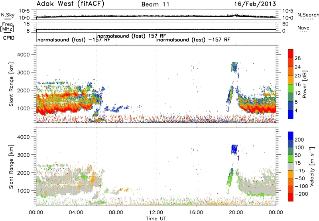Click the "Beam 11" label
319x221 pixels.
click(x=156, y=4)
